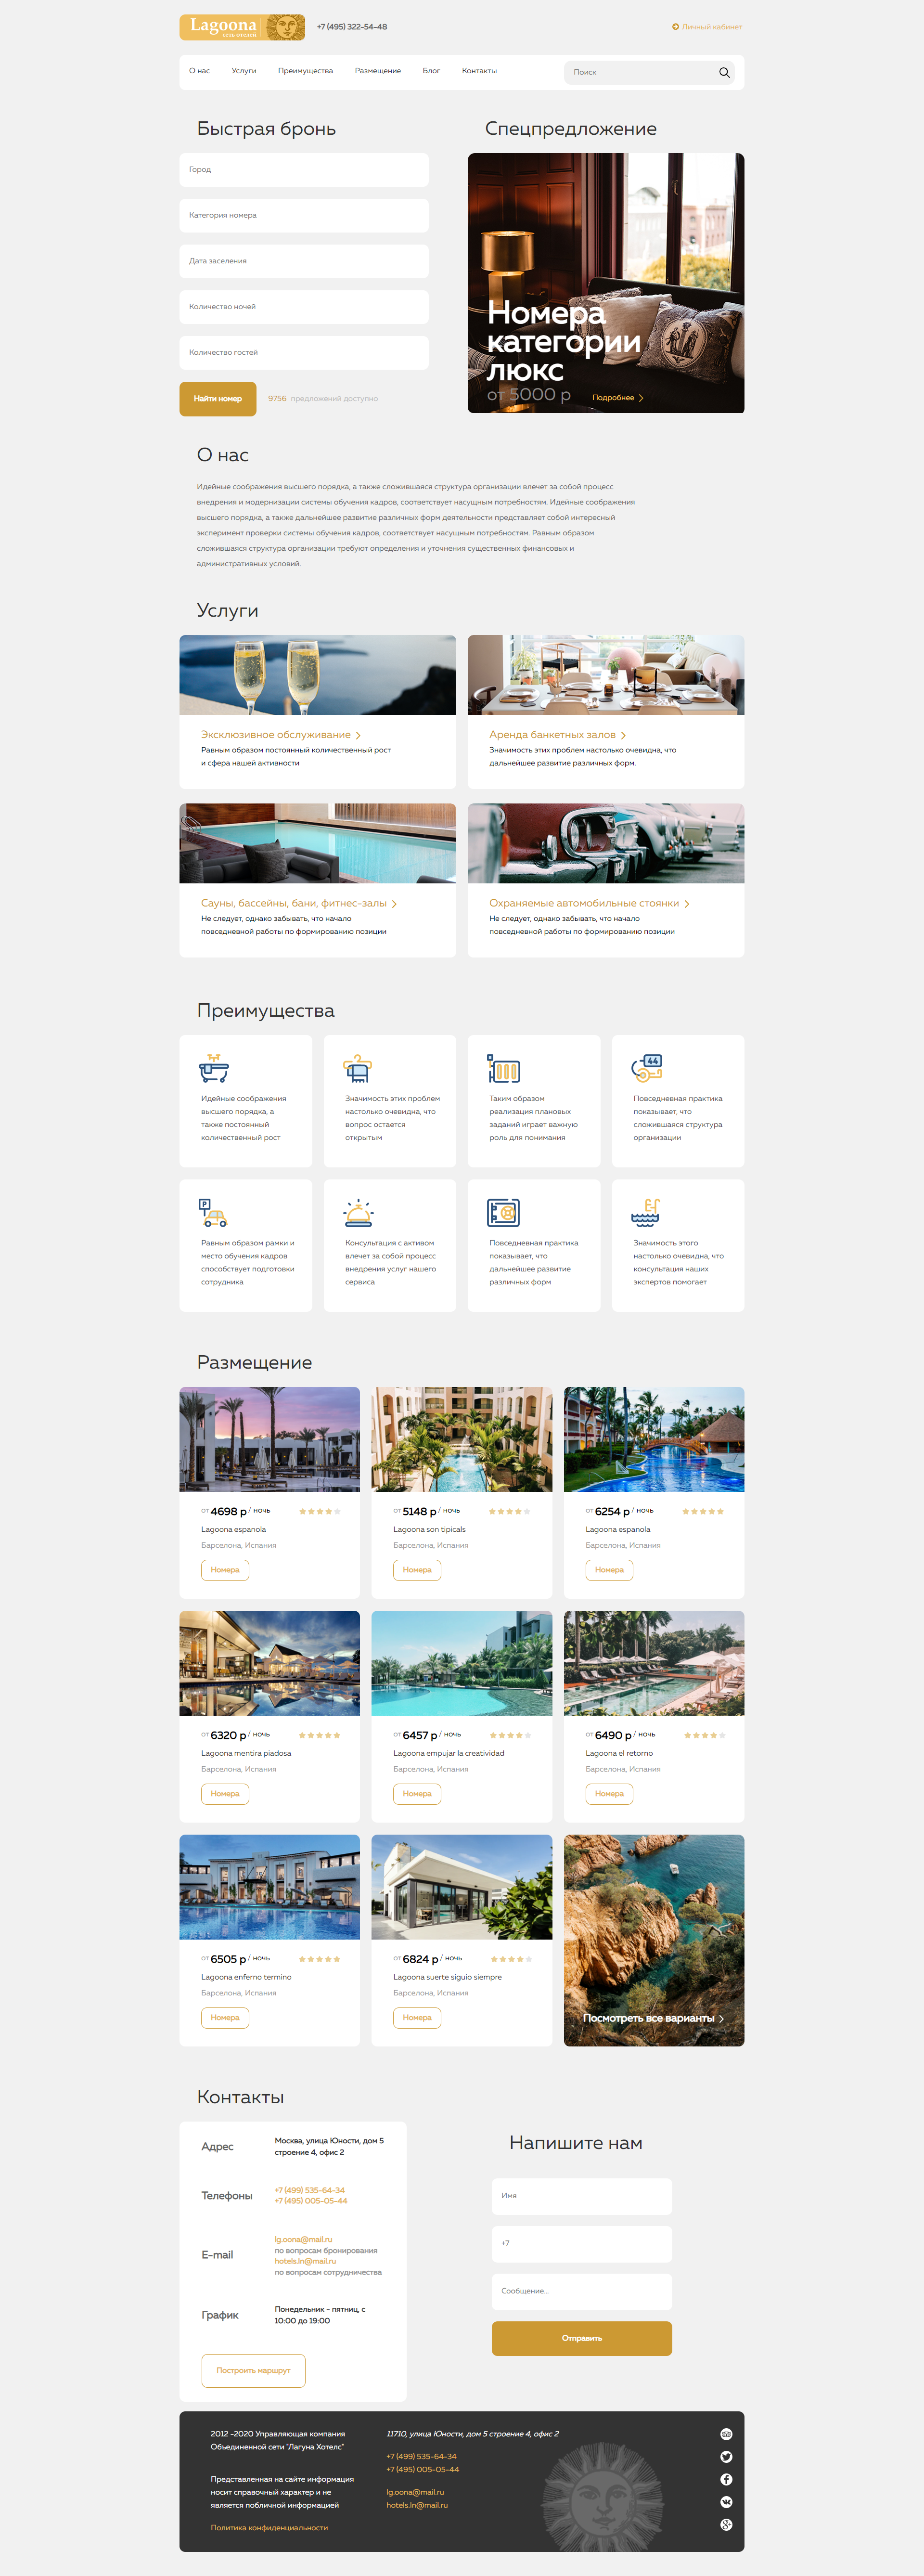
Task: Click the header phone +7 (495) 322-54-48
Action: click(x=352, y=27)
